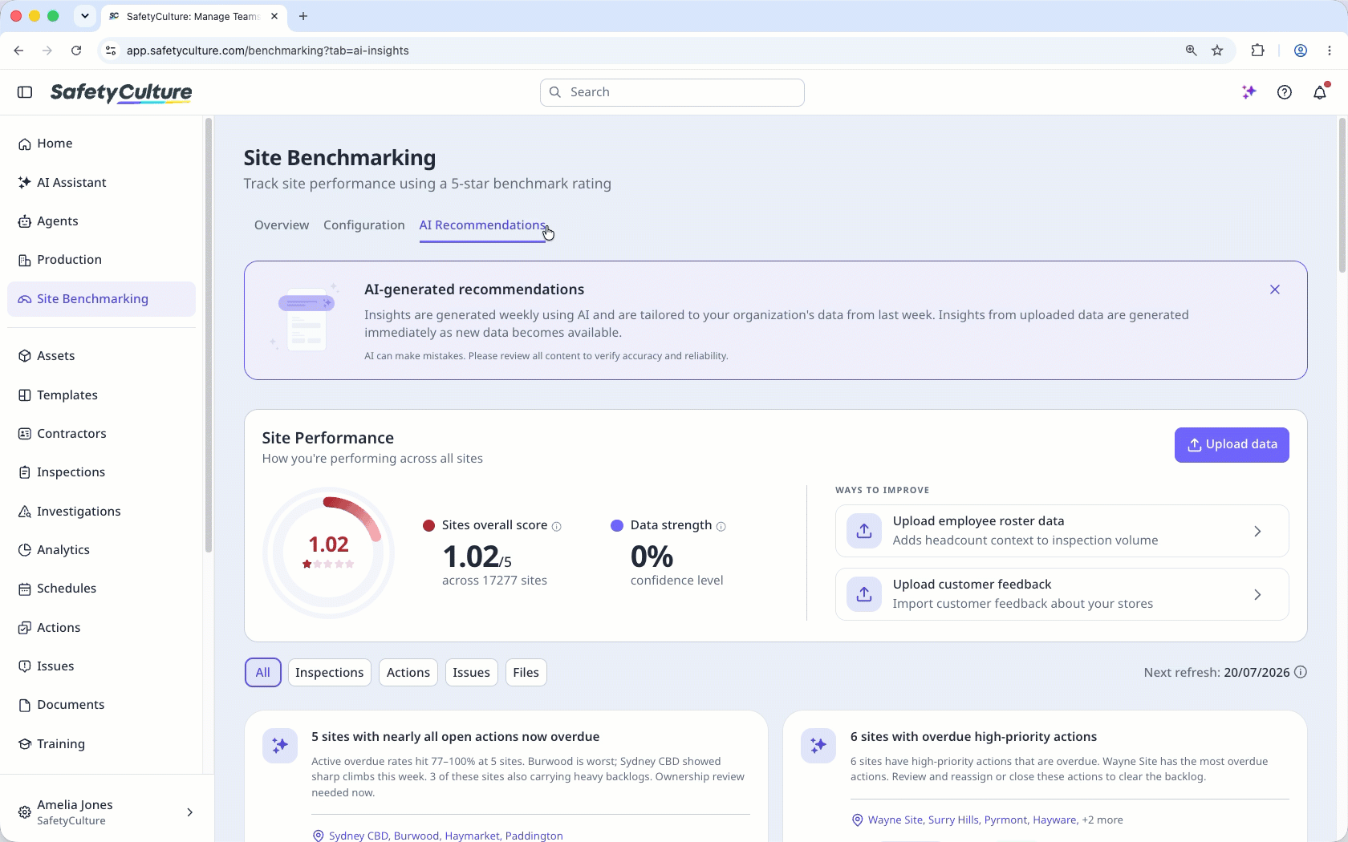Open the Sydney CBD site link

pos(359,836)
